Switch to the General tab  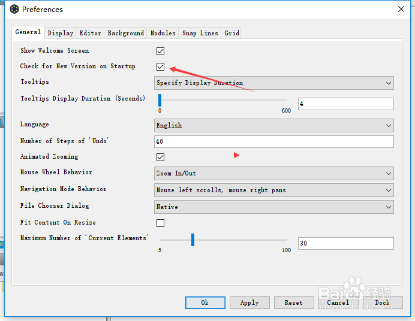tap(28, 32)
